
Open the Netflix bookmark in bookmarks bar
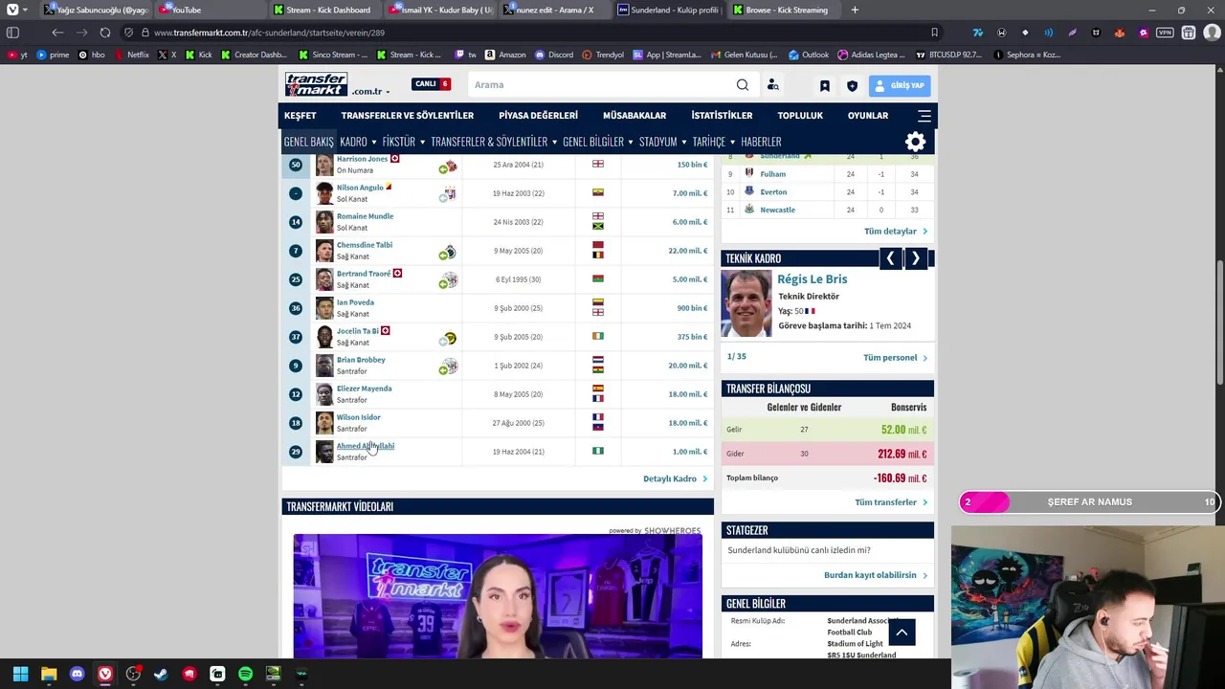[131, 55]
